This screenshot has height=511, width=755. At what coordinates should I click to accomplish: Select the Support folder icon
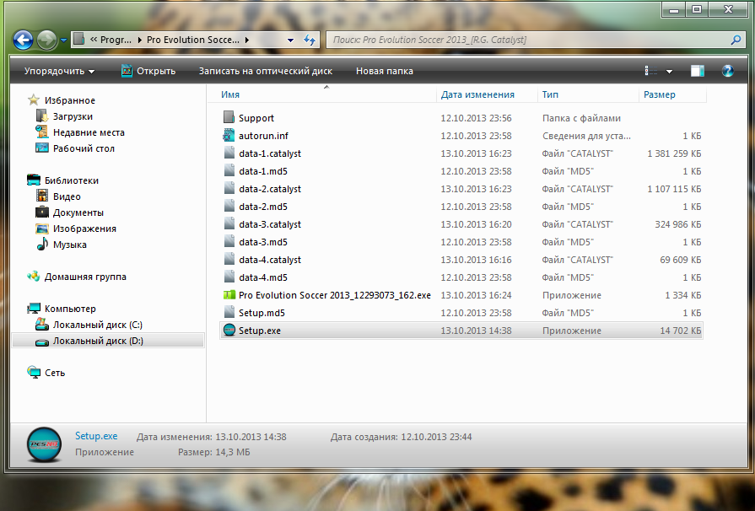coord(229,117)
